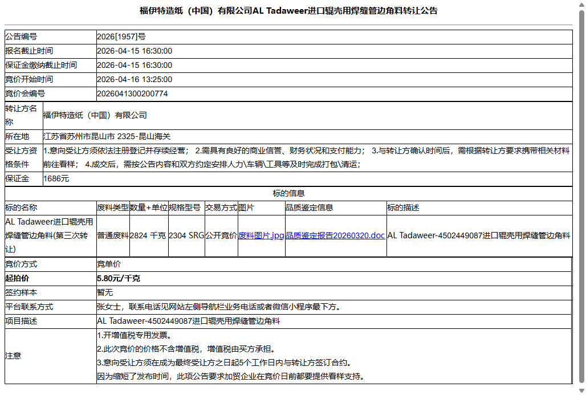The height and width of the screenshot is (395, 586).
Task: Click the 交易方式 column header
Action: point(221,207)
